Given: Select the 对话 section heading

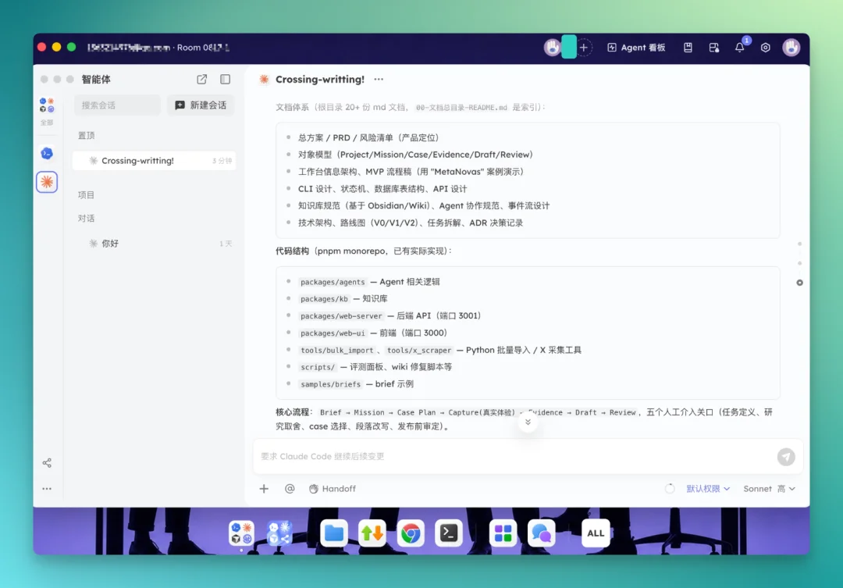Looking at the screenshot, I should (86, 218).
